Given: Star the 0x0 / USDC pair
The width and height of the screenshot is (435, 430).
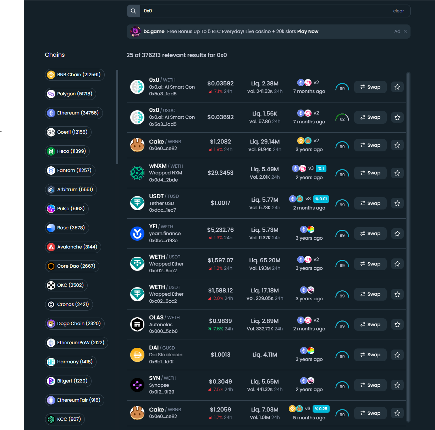Looking at the screenshot, I should (x=397, y=117).
